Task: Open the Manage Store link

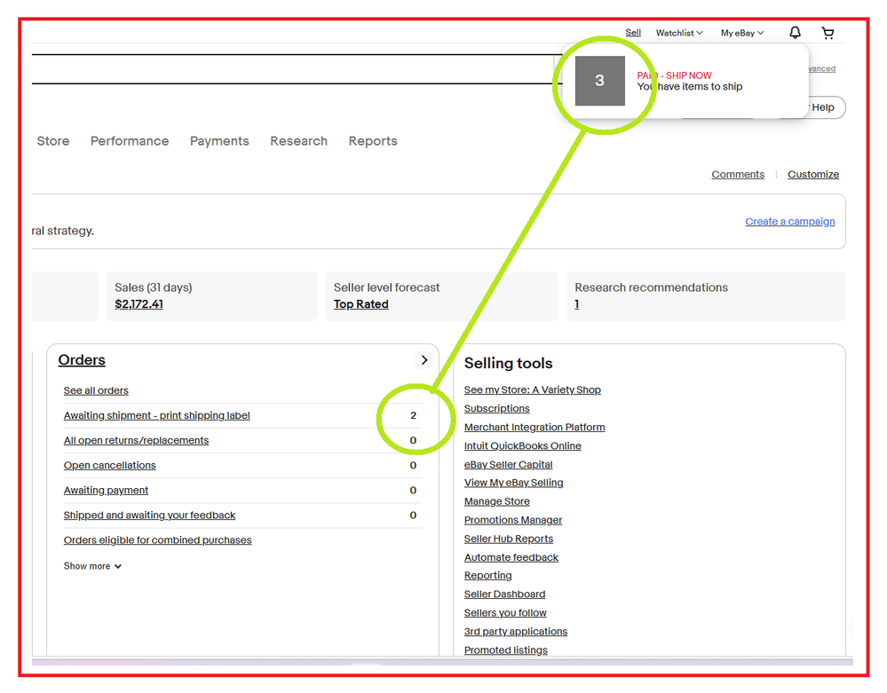Action: (x=496, y=500)
